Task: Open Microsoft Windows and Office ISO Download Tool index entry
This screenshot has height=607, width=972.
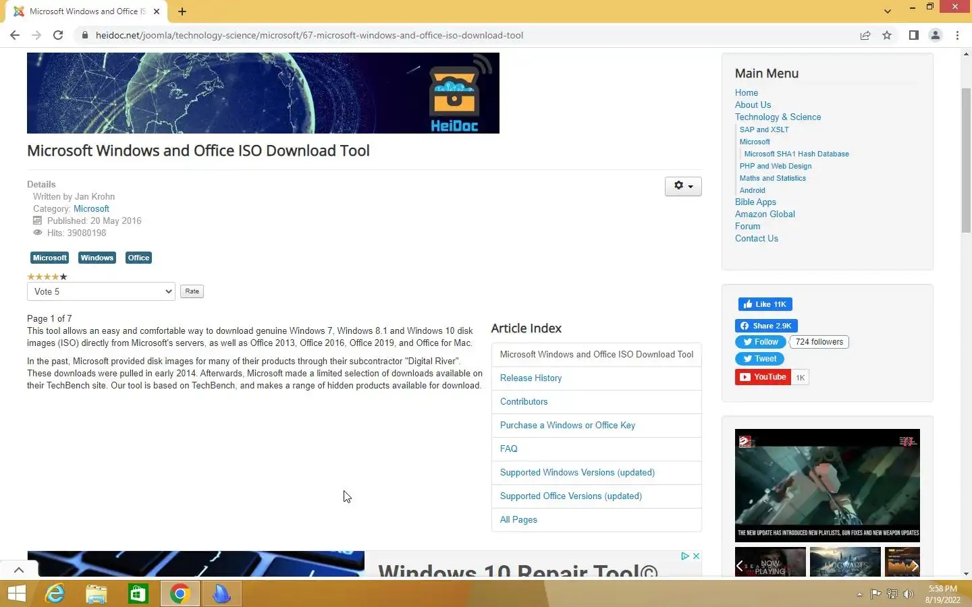Action: click(597, 354)
